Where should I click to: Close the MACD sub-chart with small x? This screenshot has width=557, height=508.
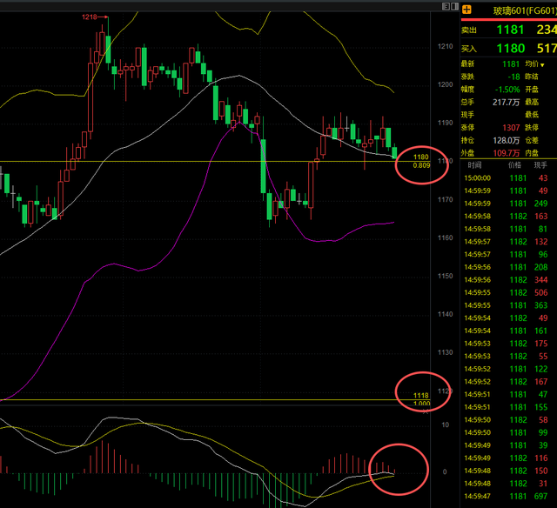point(426,411)
